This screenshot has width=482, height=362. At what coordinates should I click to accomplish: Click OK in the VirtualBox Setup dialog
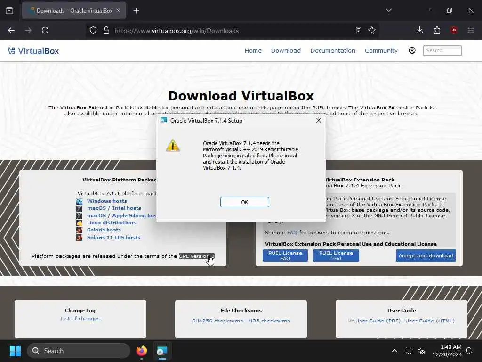click(x=244, y=202)
